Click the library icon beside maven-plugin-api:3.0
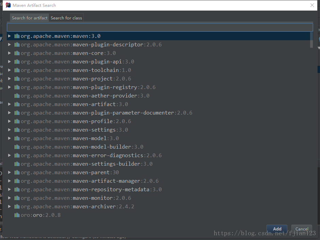The width and height of the screenshot is (320, 240). click(17, 62)
